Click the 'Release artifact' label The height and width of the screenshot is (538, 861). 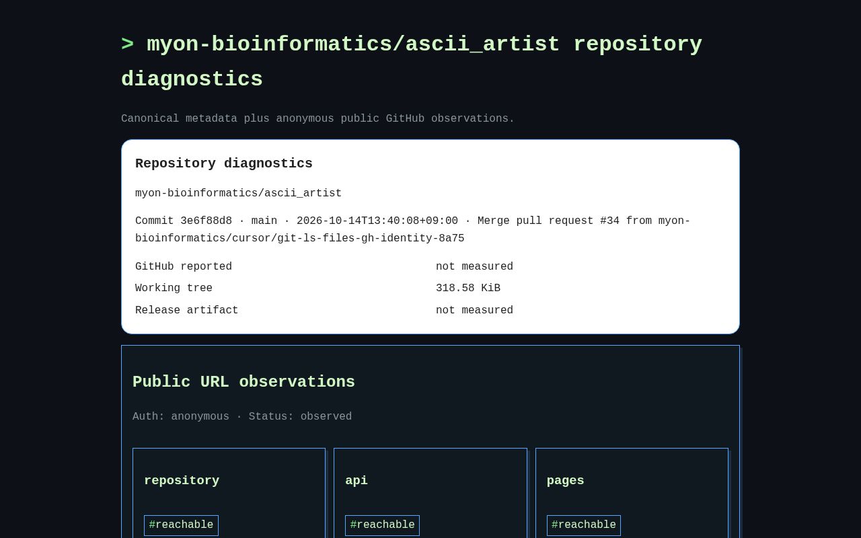187,310
